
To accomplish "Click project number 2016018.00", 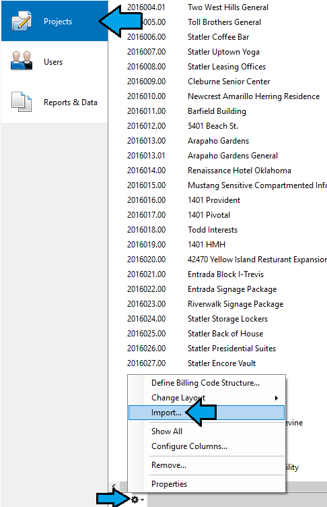I will coord(146,230).
